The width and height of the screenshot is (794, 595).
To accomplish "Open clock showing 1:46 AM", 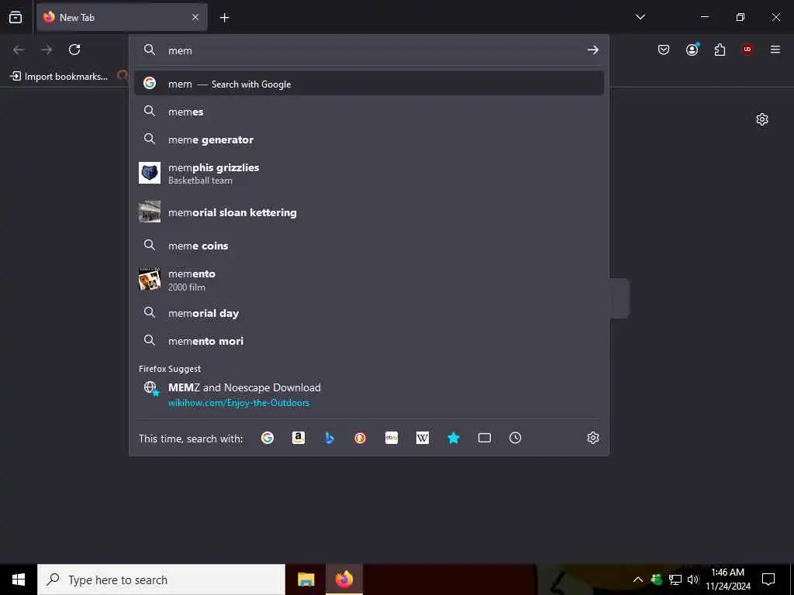I will point(727,580).
